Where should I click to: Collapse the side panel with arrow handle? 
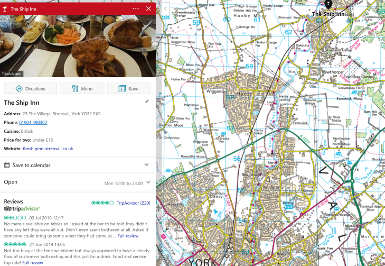pos(166,9)
